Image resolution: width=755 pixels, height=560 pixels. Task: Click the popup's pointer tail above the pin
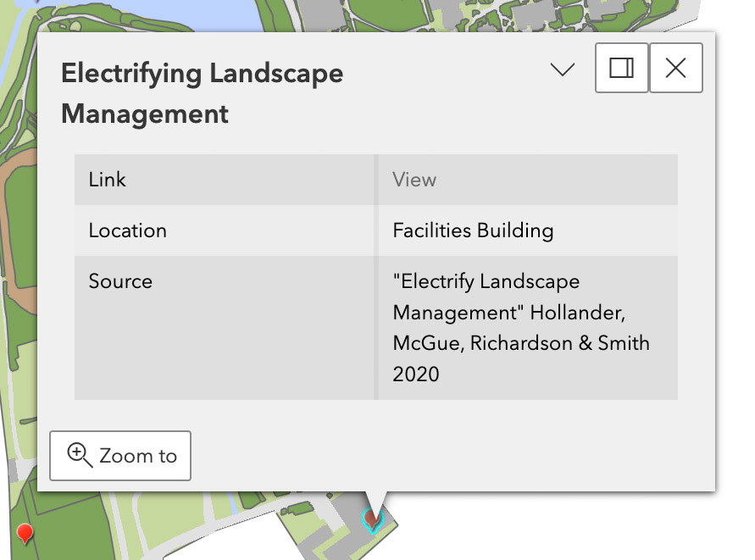(375, 501)
